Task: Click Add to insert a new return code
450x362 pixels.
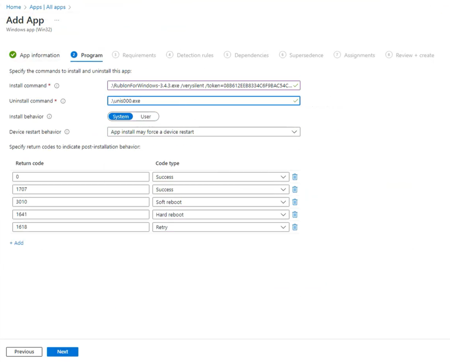Action: click(16, 243)
